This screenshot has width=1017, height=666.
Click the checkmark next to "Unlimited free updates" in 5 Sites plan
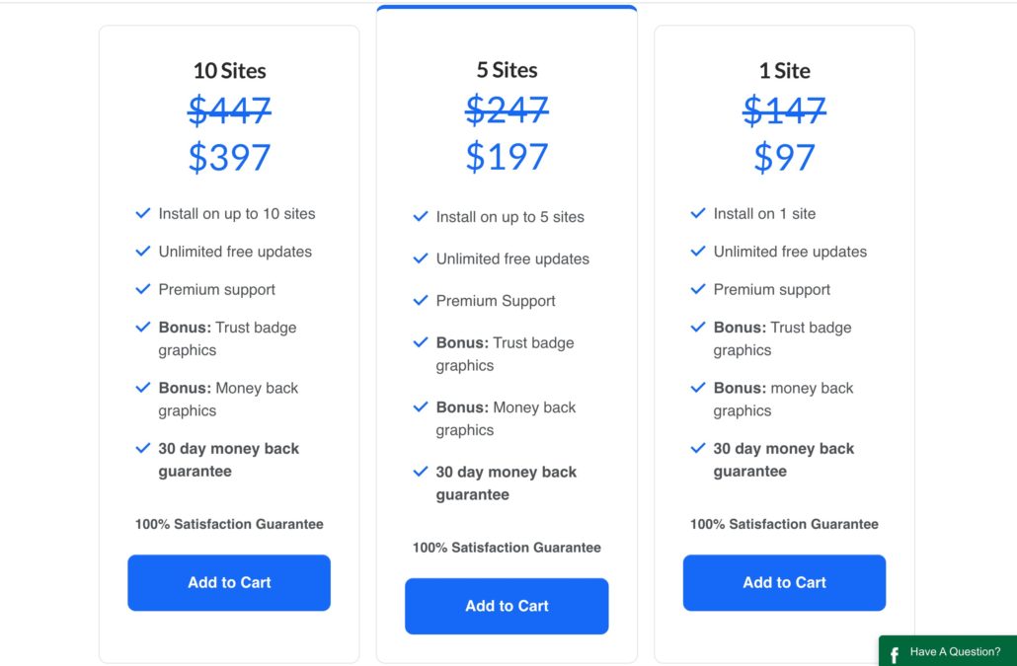point(421,259)
